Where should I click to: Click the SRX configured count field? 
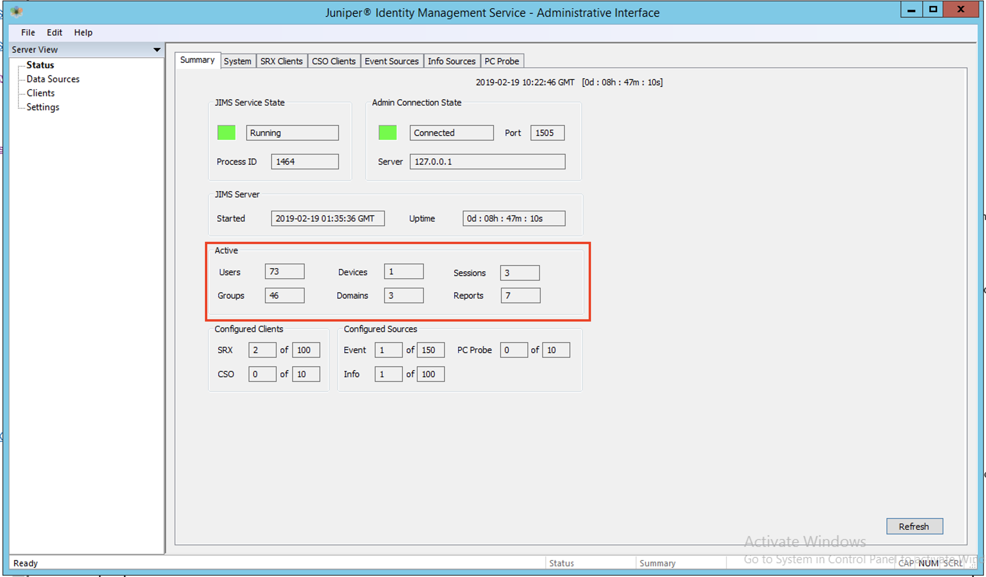pyautogui.click(x=263, y=350)
